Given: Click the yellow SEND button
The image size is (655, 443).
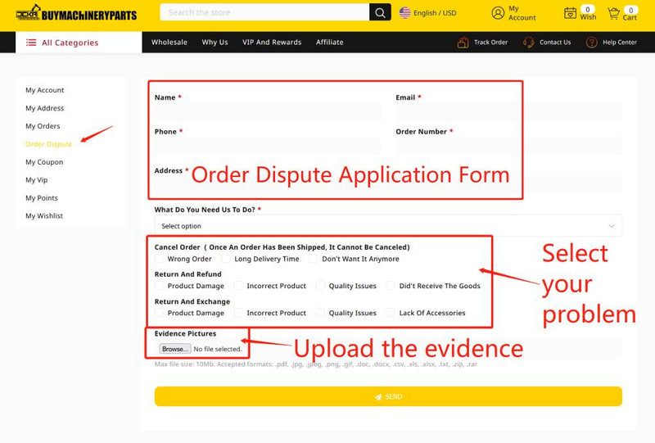Looking at the screenshot, I should 388,396.
